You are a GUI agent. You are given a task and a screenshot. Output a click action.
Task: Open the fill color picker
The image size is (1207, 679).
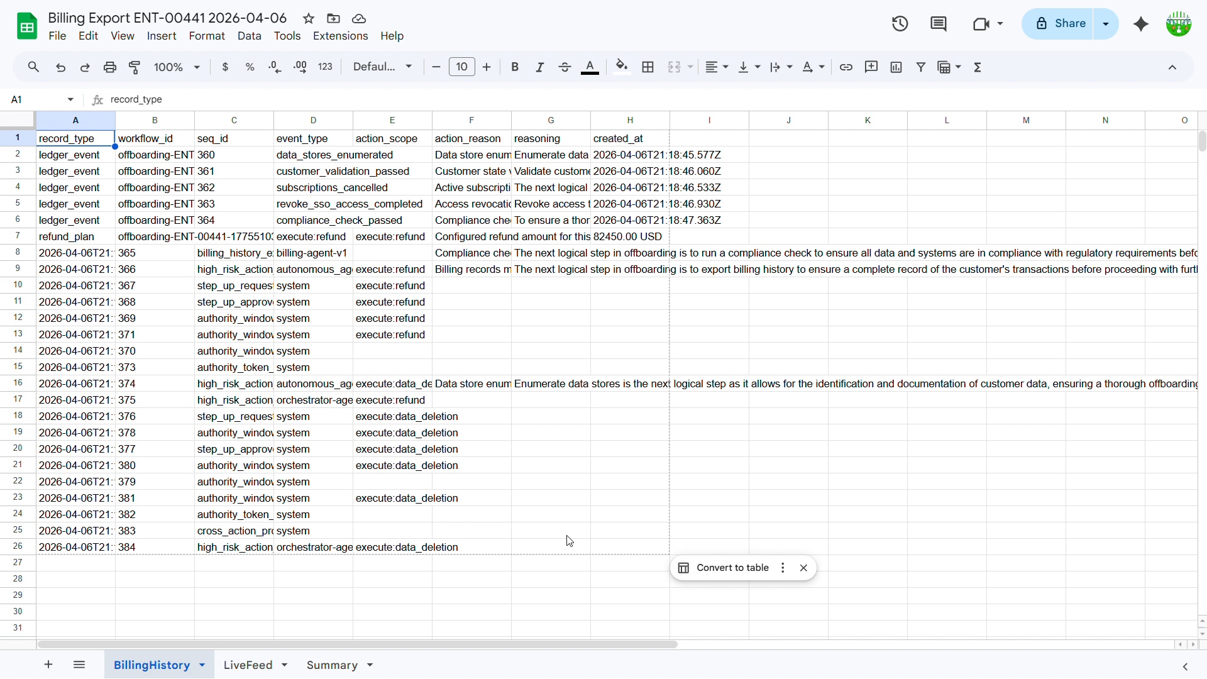tap(622, 67)
